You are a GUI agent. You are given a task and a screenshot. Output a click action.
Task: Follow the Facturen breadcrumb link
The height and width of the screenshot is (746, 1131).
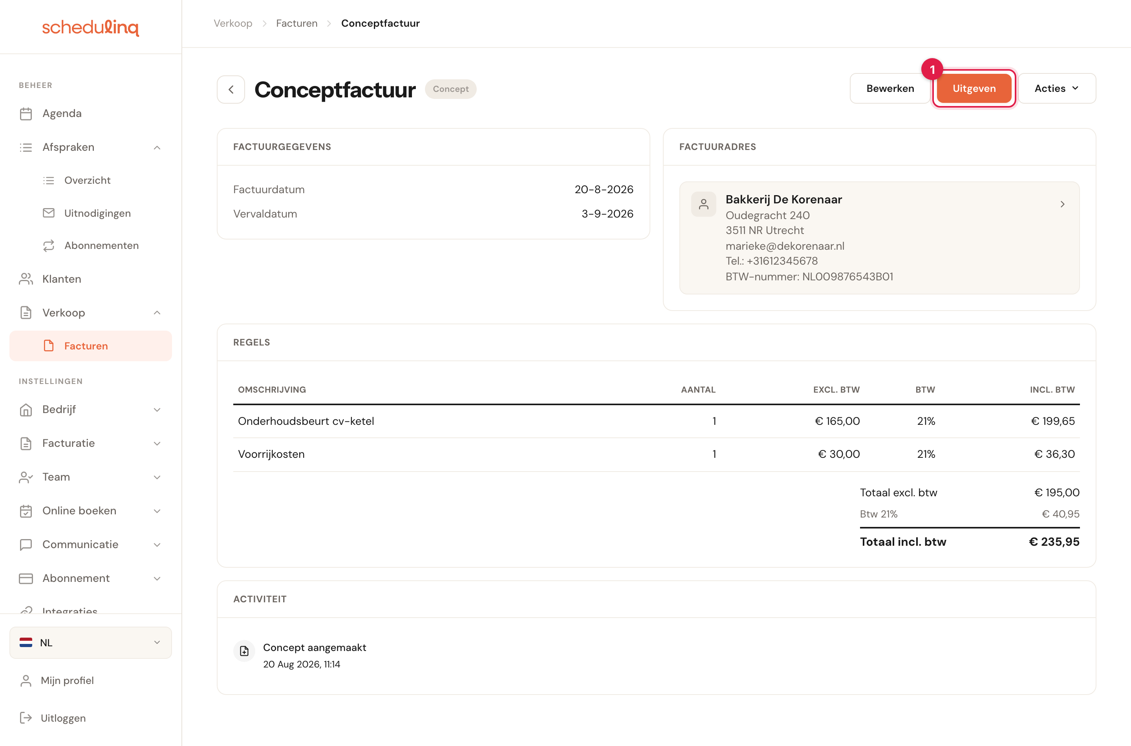pyautogui.click(x=296, y=23)
